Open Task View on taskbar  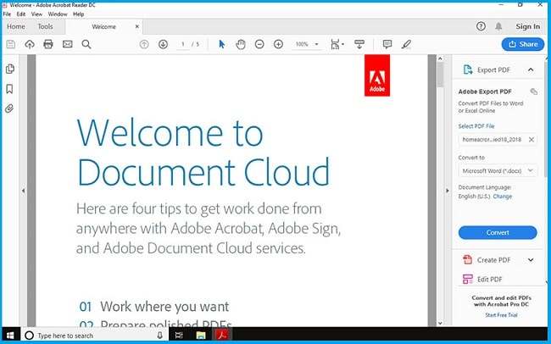179,336
